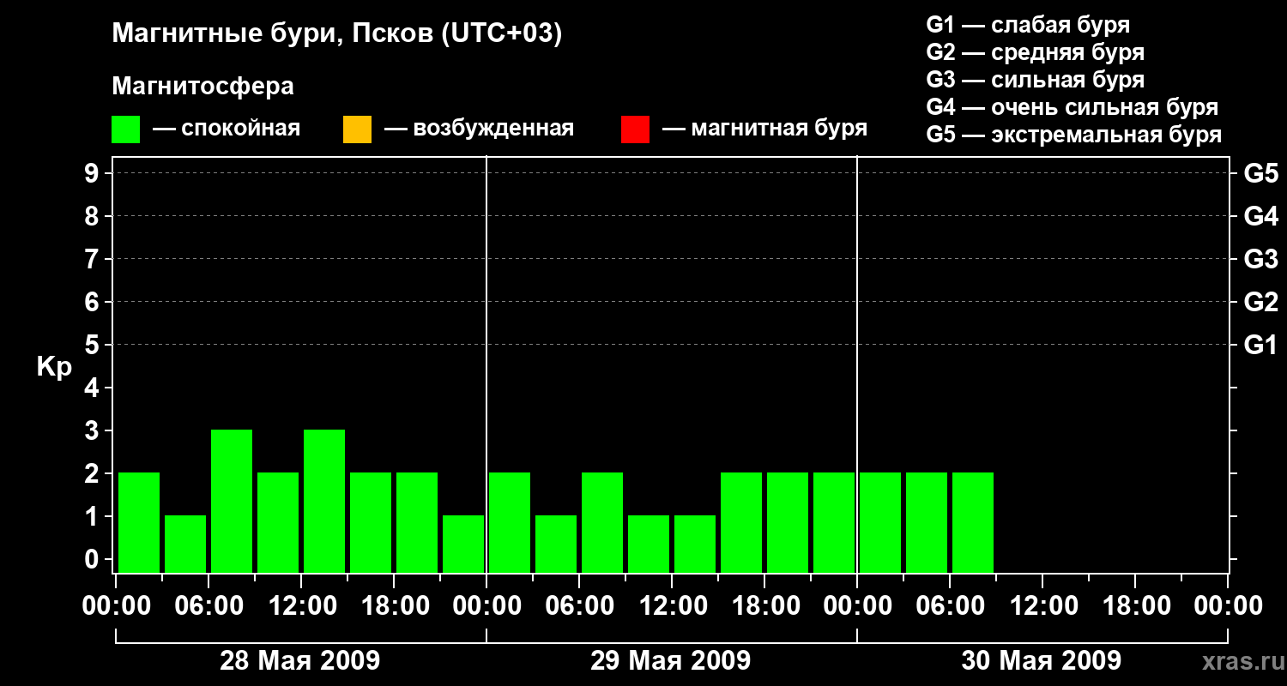Viewport: 1287px width, 686px height.
Task: Click the 'Kp' axis title
Action: coord(54,367)
